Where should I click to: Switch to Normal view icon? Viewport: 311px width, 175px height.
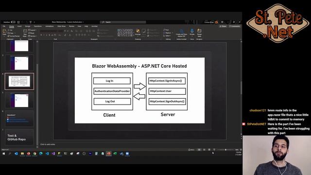tap(199, 150)
